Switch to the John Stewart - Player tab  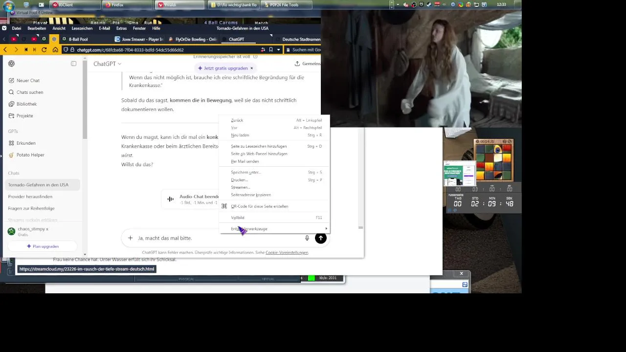click(139, 39)
